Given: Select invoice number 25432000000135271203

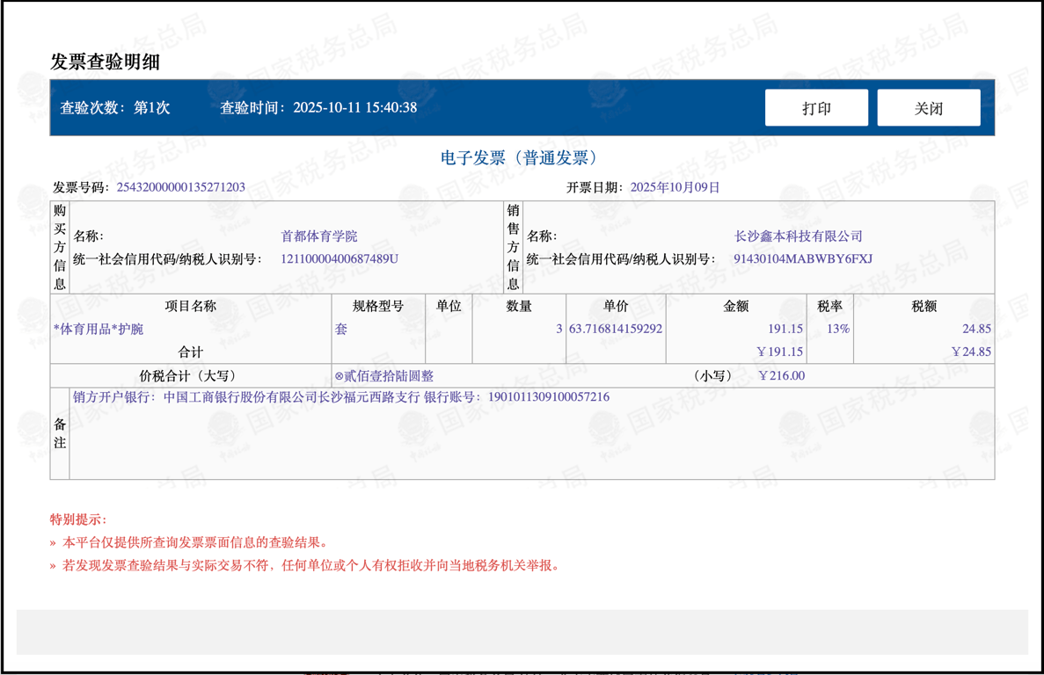Looking at the screenshot, I should click(x=181, y=187).
